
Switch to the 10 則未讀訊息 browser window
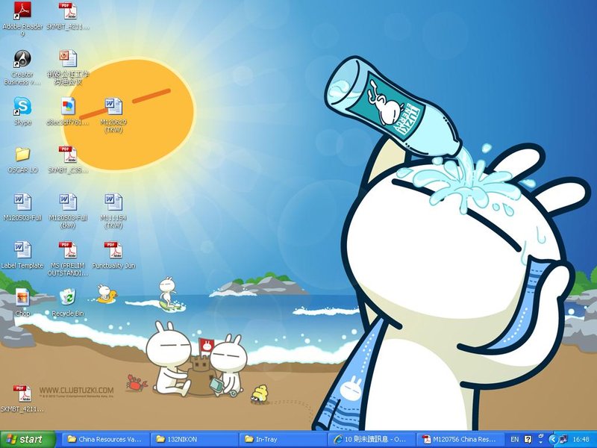click(x=372, y=439)
